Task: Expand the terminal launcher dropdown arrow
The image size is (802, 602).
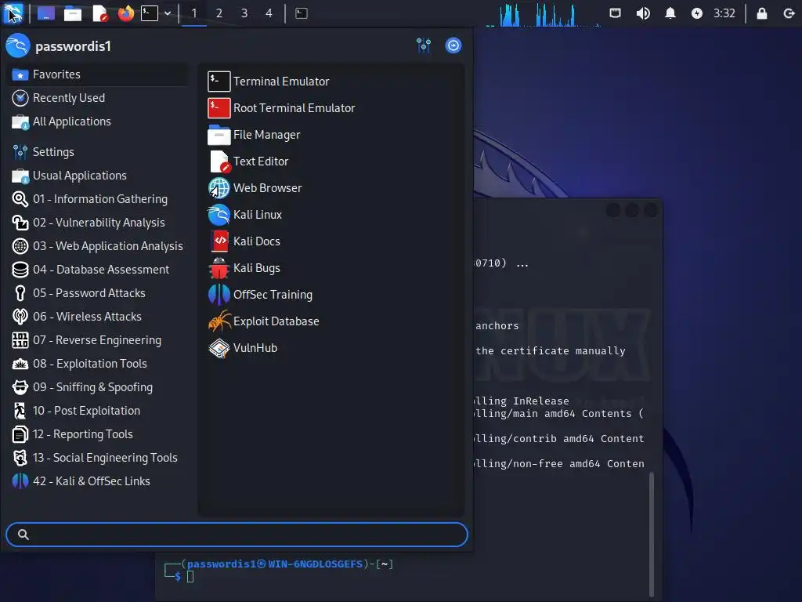Action: pos(168,13)
